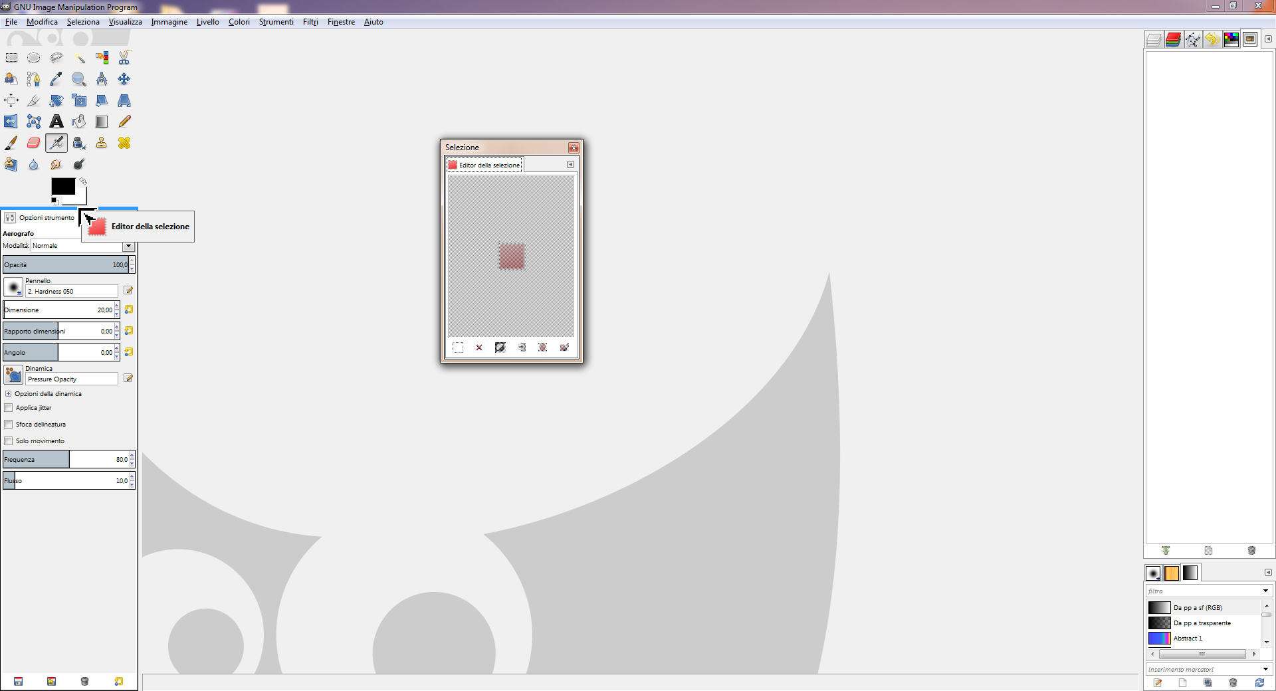This screenshot has height=691, width=1276.
Task: Select the Zoom magnifier tool
Action: [79, 80]
